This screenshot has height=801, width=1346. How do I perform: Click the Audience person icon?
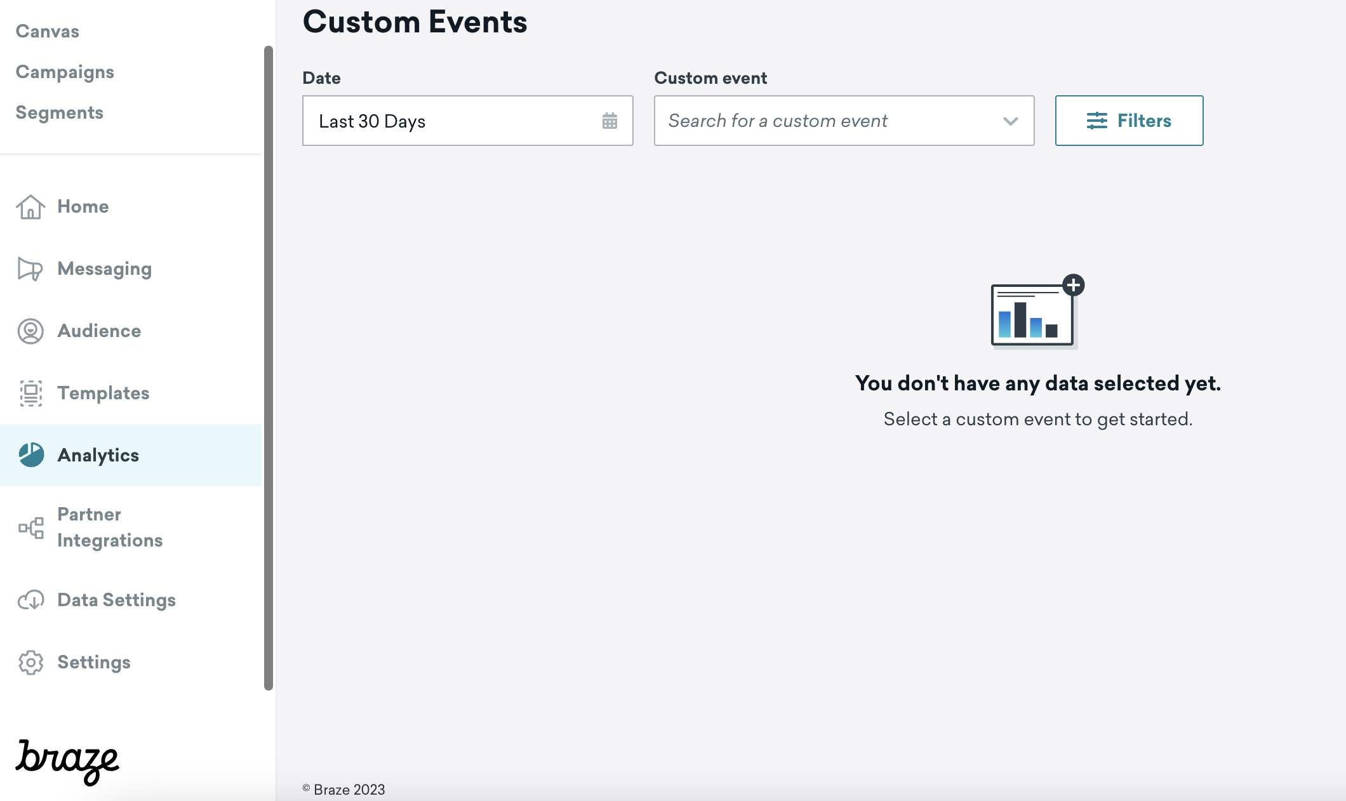[30, 331]
